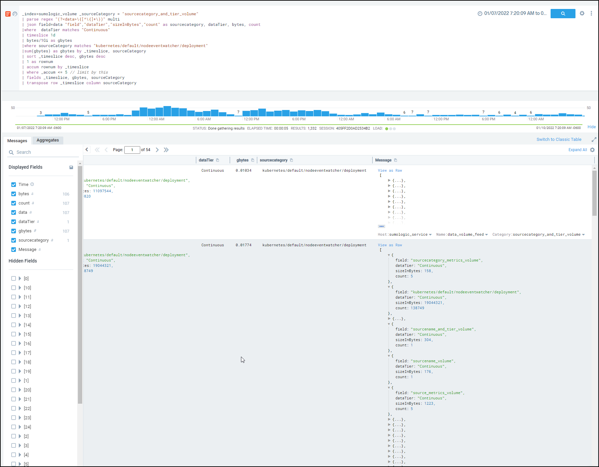Click the field browser vertical scrollbar
The image size is (599, 467).
[x=80, y=285]
